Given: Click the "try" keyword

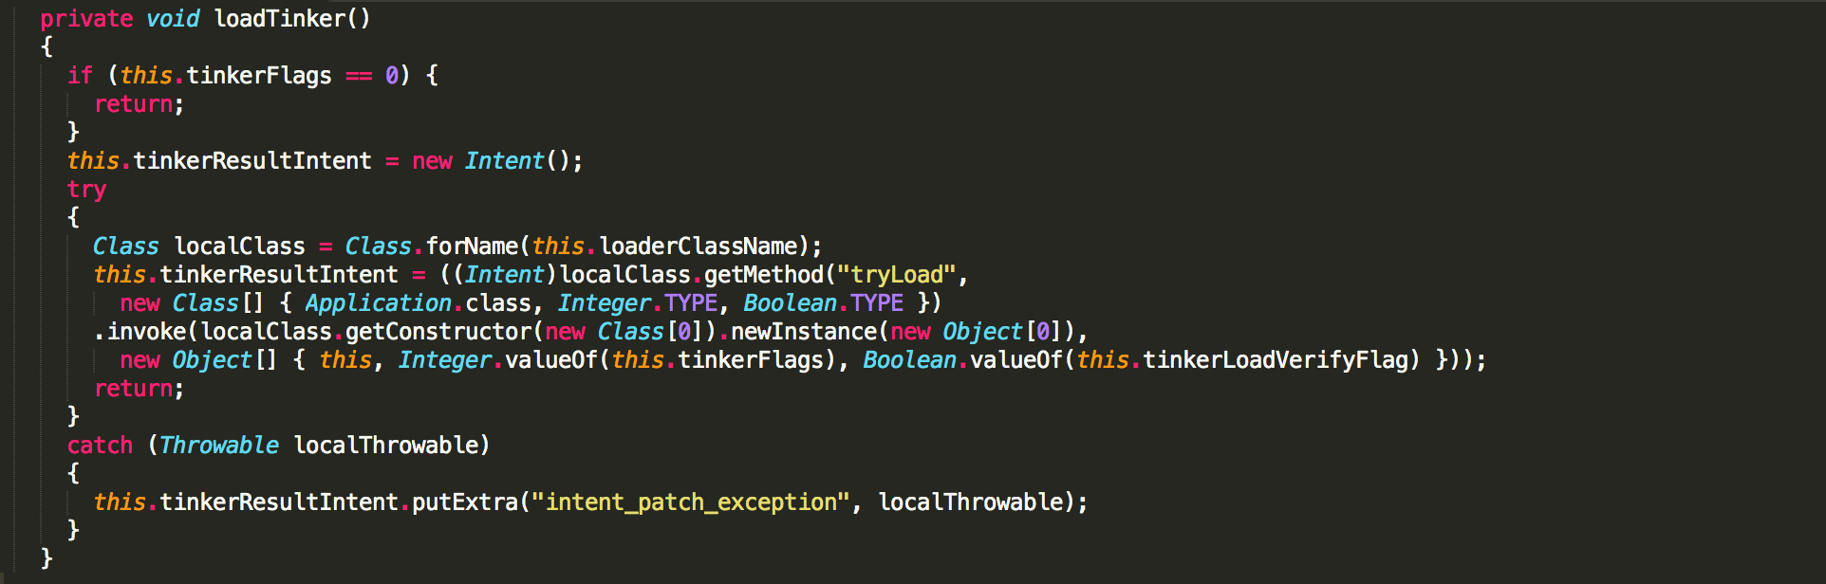Looking at the screenshot, I should point(86,191).
